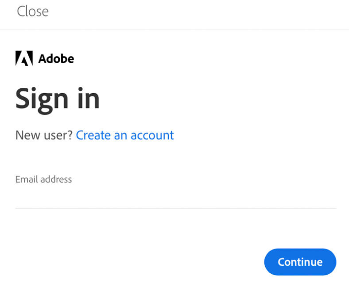Click the word "Create" in the account link

(93, 135)
